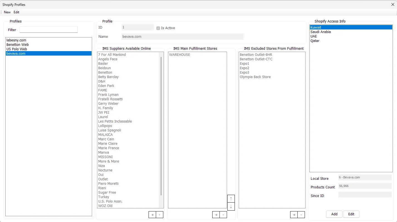Select WAREHOUSE in Main Fulfillment Stores
This screenshot has width=397, height=222.
coord(198,55)
